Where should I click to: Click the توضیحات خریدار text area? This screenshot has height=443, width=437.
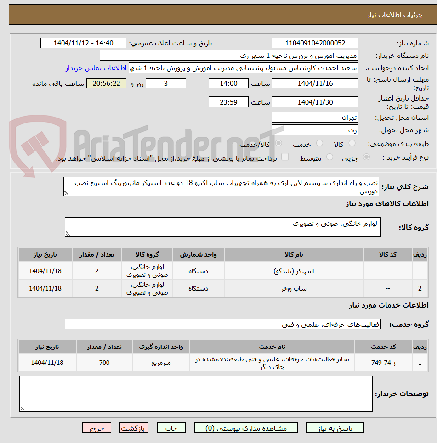click(x=196, y=393)
